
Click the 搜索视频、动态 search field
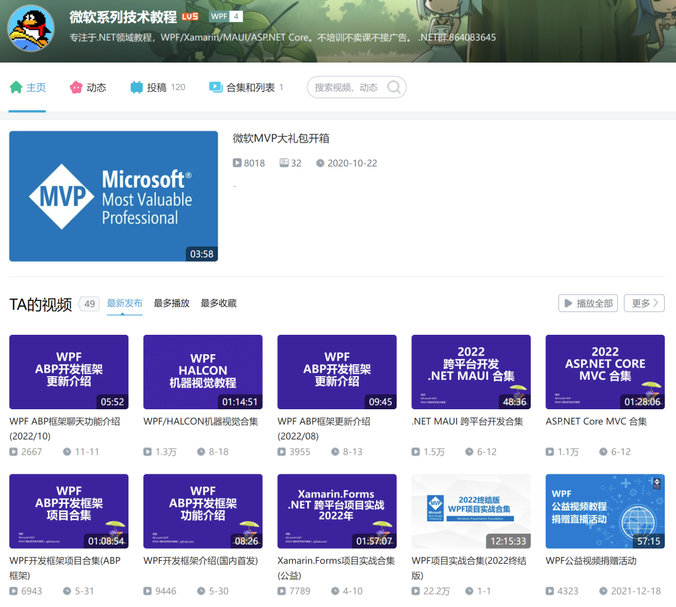point(357,87)
